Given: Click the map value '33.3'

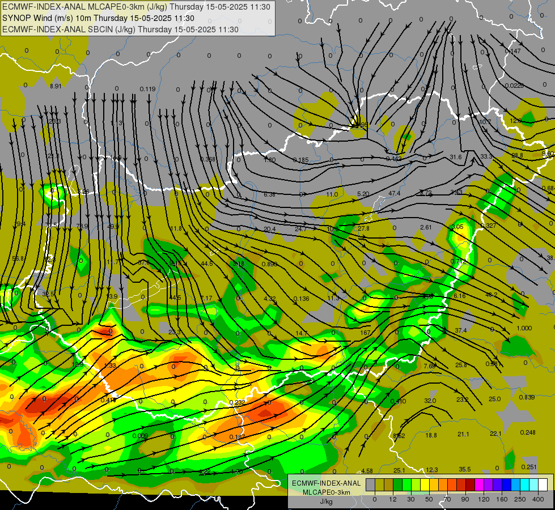Looking at the screenshot, I should pyautogui.click(x=486, y=156).
